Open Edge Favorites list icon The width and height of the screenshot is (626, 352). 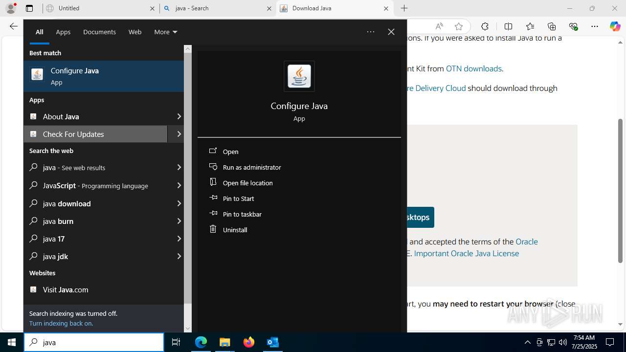pos(530,26)
